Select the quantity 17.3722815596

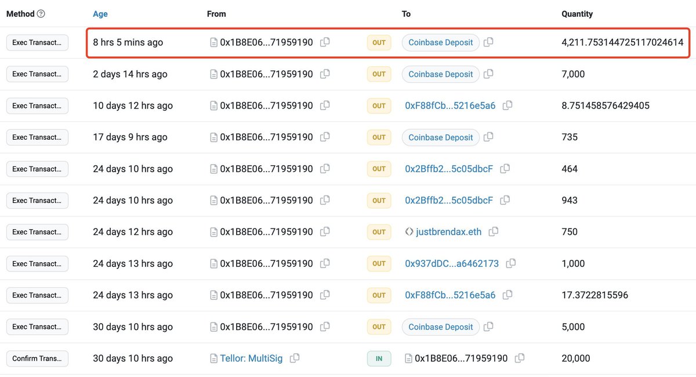point(594,295)
